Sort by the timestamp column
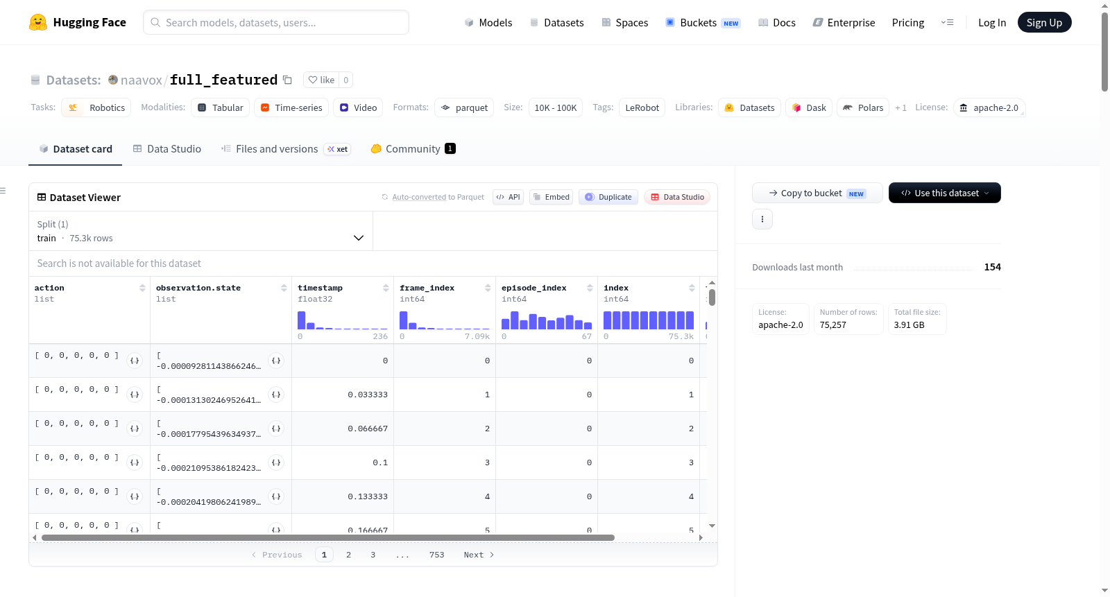The width and height of the screenshot is (1110, 597). pyautogui.click(x=386, y=288)
